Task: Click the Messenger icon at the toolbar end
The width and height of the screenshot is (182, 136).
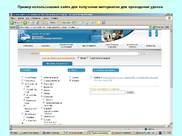Action: [104, 23]
